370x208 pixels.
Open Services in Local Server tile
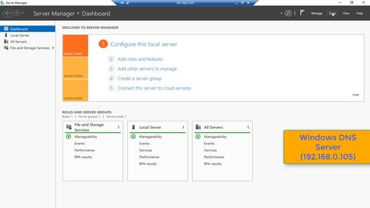coord(145,150)
